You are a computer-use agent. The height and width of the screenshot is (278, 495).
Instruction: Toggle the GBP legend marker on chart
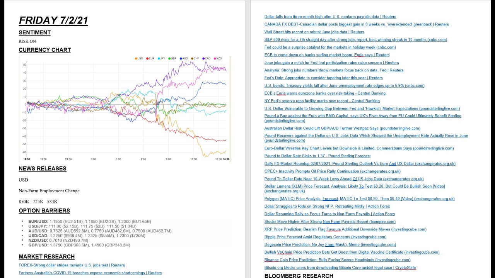172,58
